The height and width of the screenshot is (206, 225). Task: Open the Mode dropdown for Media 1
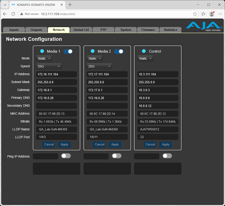click(44, 58)
